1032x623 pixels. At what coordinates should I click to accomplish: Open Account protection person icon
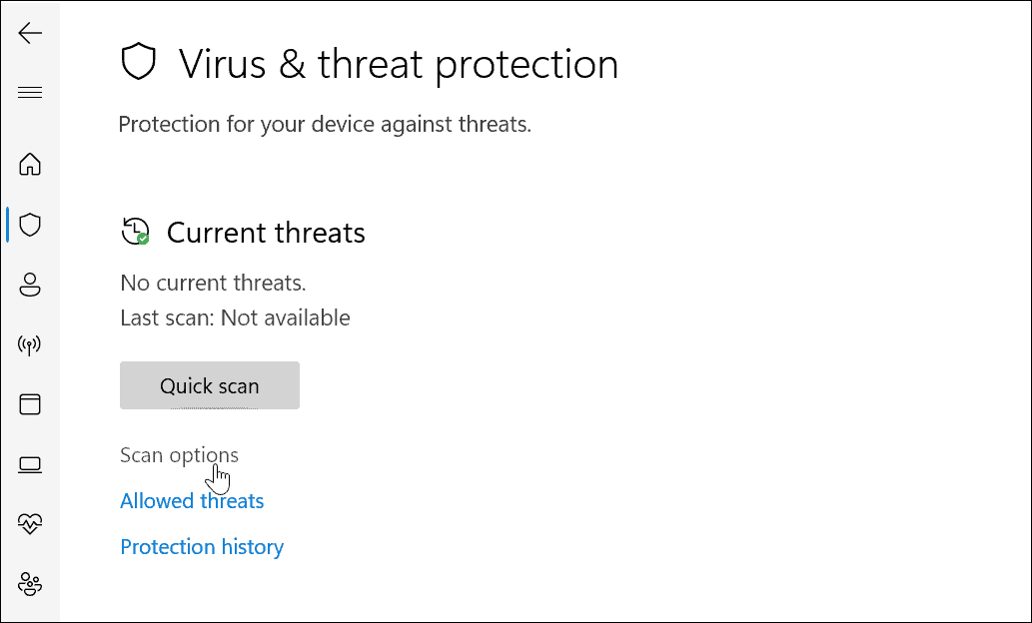30,285
